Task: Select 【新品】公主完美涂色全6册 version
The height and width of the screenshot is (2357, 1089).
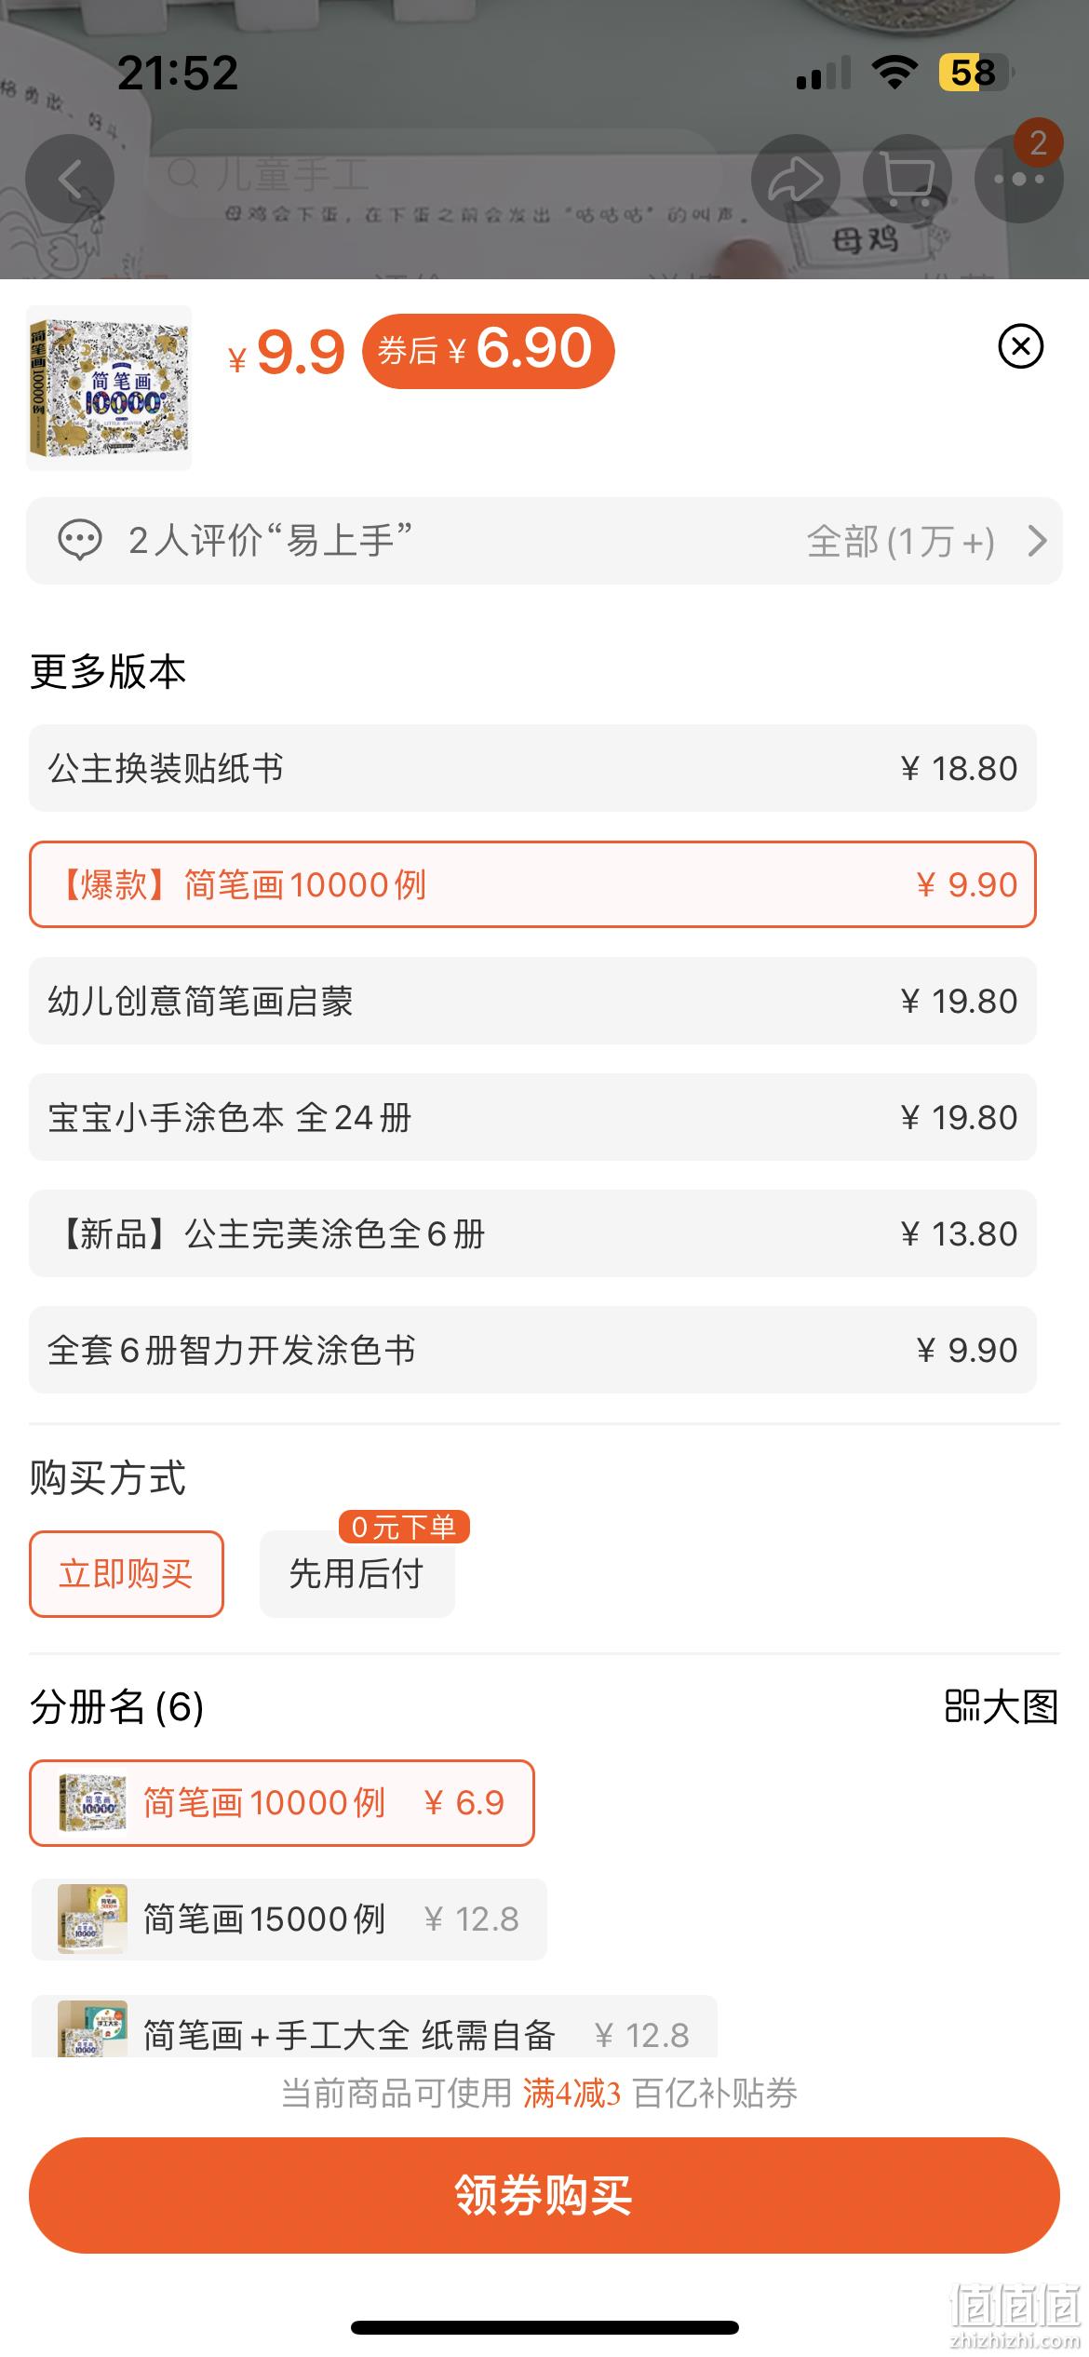Action: 532,1233
